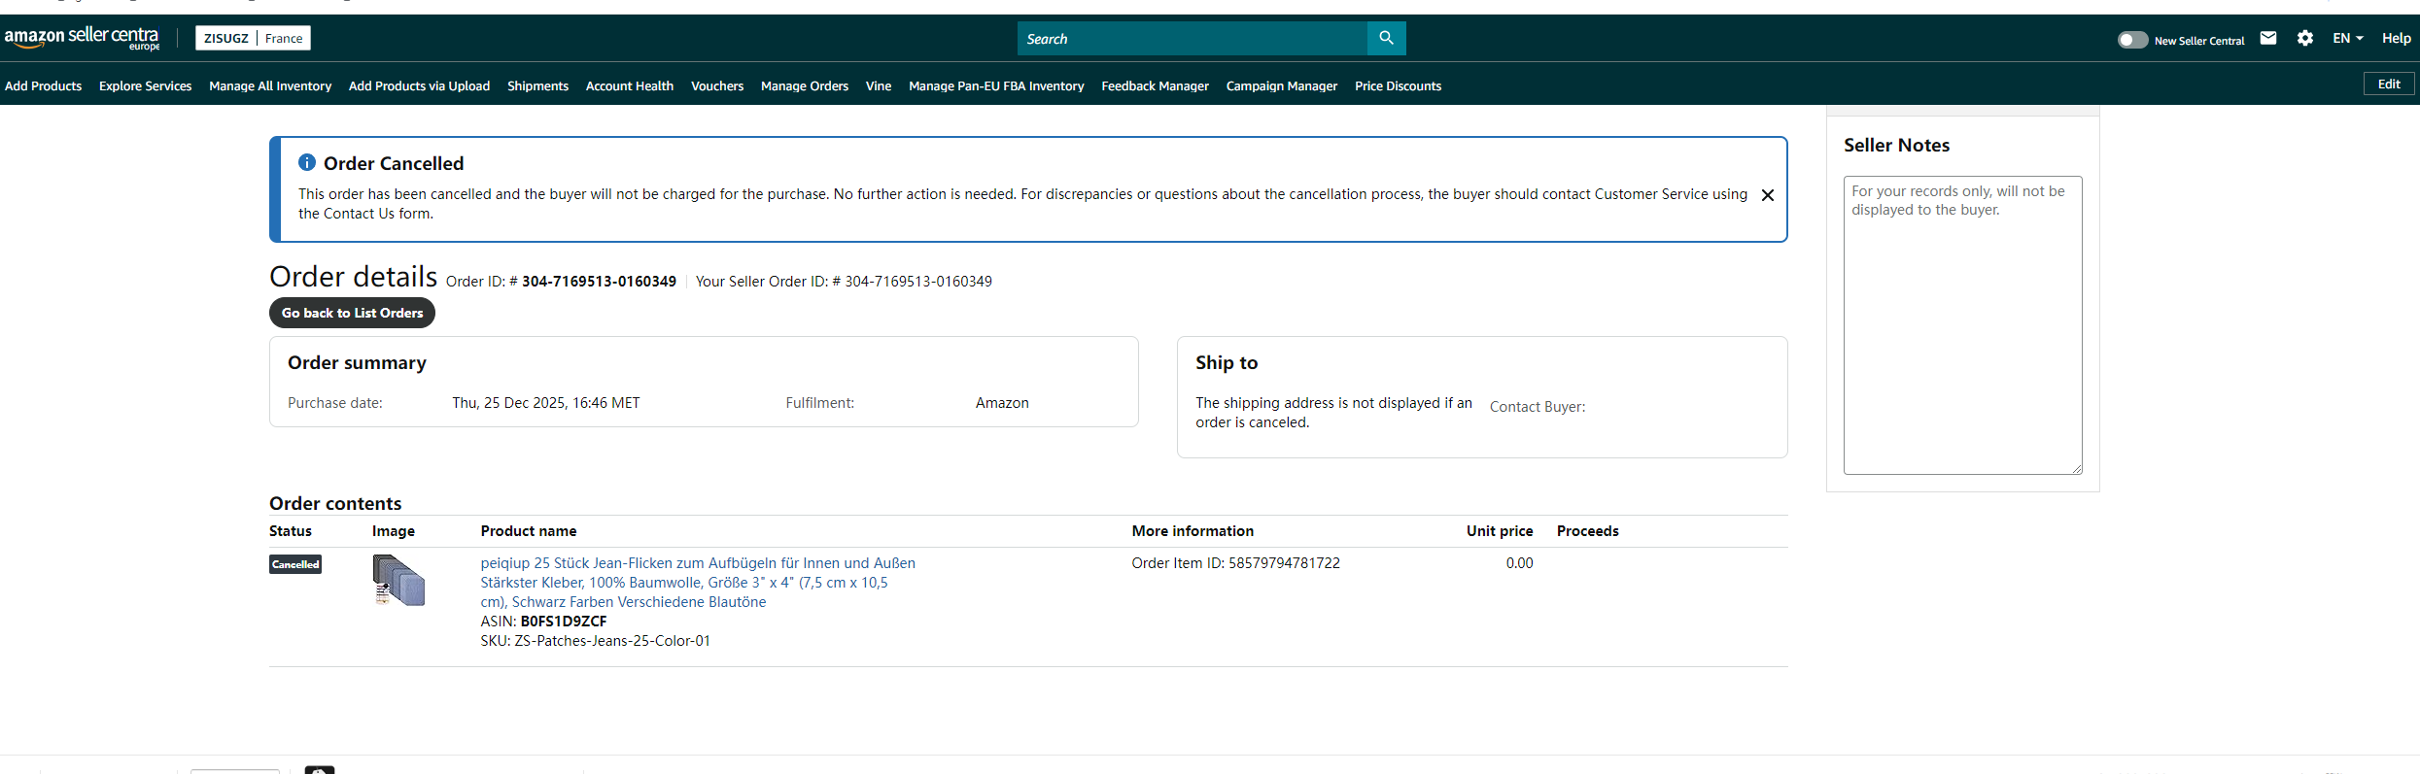Focus the top Search field
This screenshot has height=774, width=2420.
click(x=1192, y=39)
